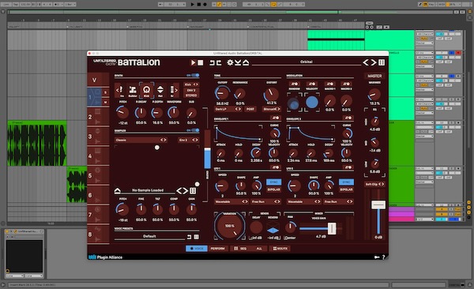Viewport: 474px width, 289px height.
Task: Toggle LFO 2 Bipolar button
Action: coord(346,190)
